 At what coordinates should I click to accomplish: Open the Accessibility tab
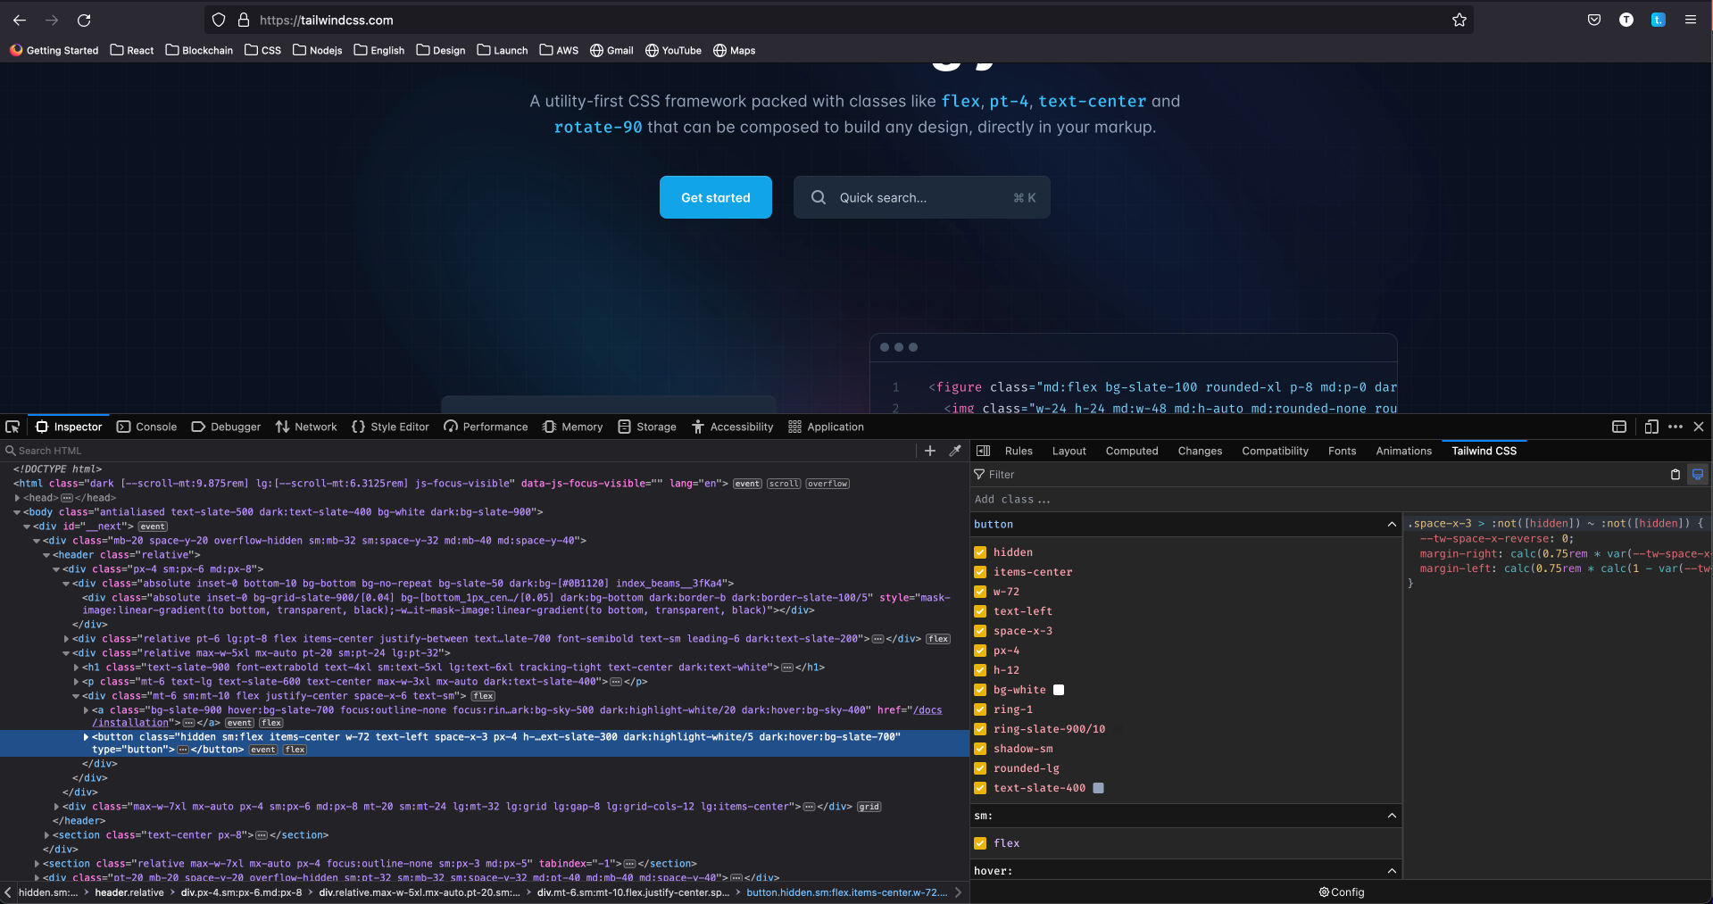point(733,427)
